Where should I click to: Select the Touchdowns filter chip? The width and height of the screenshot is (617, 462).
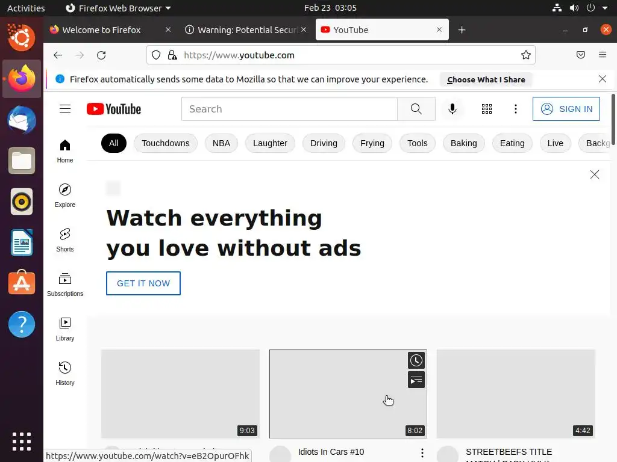click(x=166, y=143)
